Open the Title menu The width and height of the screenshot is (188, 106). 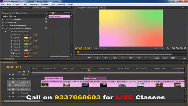point(53,4)
